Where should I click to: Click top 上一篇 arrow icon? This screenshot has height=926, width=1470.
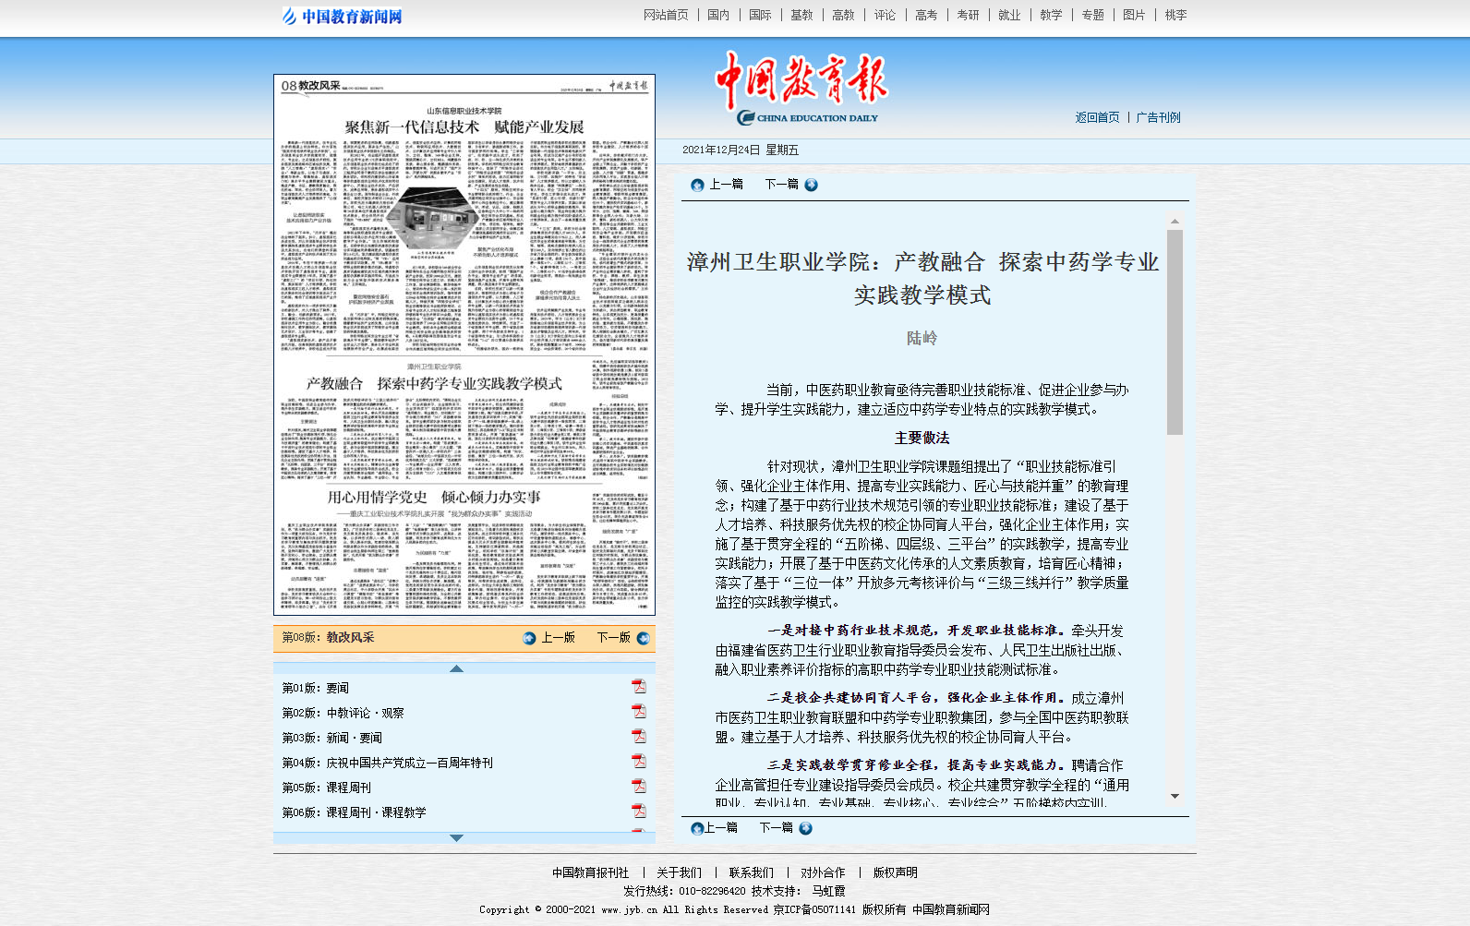point(697,185)
